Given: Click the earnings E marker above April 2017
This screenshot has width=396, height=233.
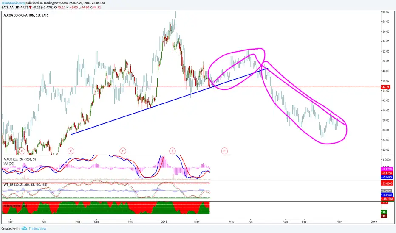Looking at the screenshot, I should point(22,151).
